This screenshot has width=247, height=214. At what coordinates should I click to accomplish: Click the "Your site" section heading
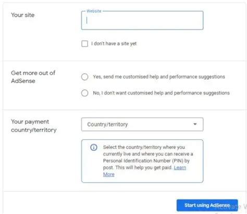(23, 15)
